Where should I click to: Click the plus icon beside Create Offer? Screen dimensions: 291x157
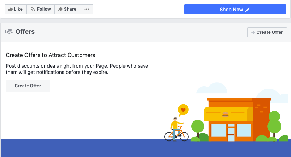tap(253, 32)
